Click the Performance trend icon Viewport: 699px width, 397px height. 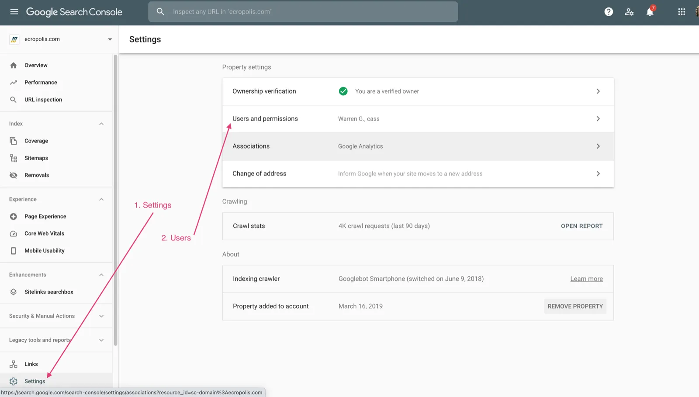14,82
